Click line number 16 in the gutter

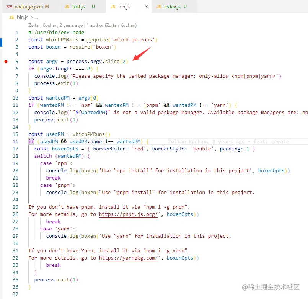pos(16,142)
